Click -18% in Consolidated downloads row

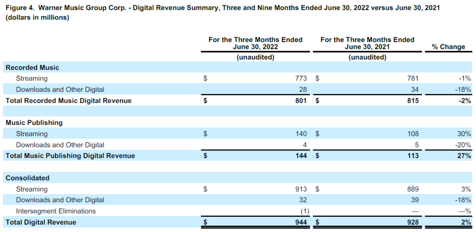click(x=463, y=200)
